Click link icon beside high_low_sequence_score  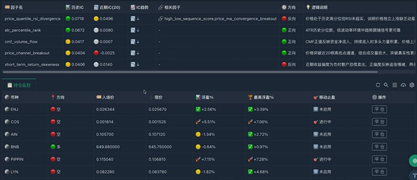(161, 19)
